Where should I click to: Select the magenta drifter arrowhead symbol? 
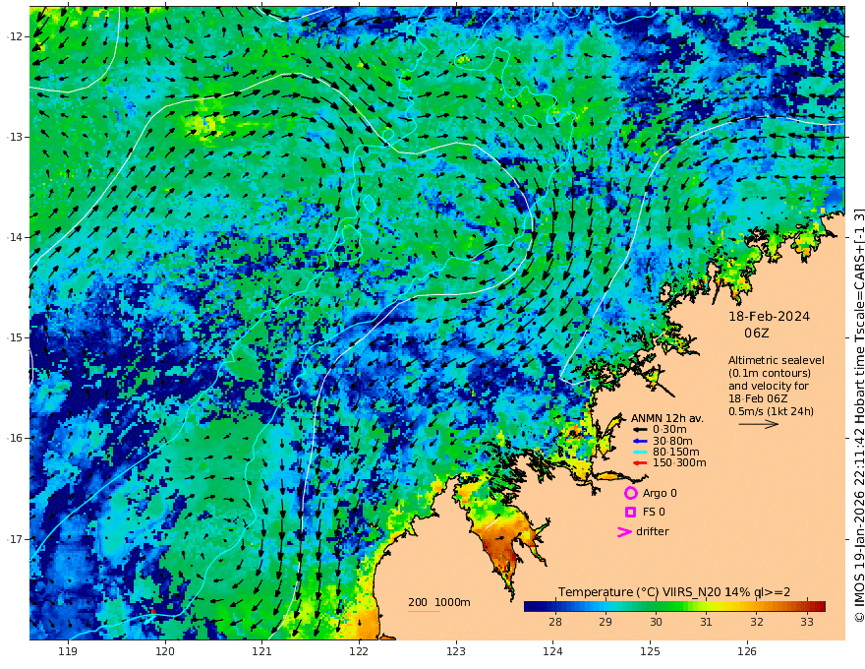[x=624, y=531]
